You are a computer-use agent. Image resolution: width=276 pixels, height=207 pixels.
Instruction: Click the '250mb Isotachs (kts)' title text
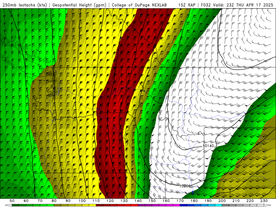tap(25, 5)
